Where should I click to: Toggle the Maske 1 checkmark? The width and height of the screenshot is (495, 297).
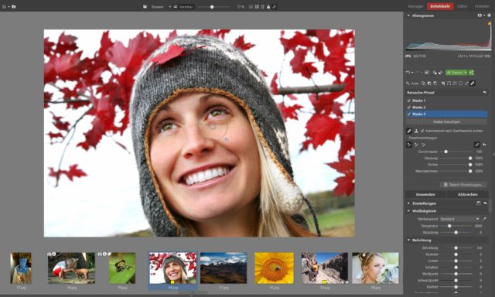pos(409,101)
